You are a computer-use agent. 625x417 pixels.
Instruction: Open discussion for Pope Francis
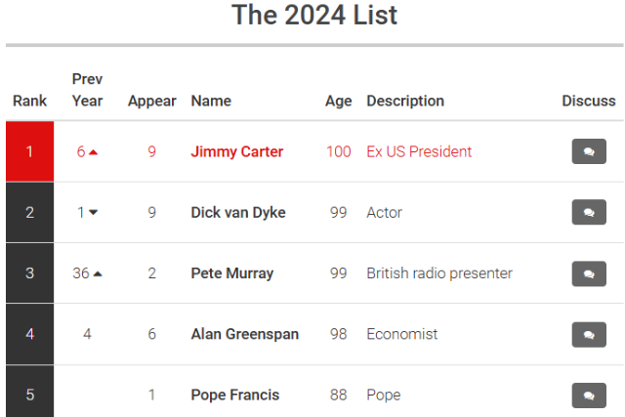coord(589,396)
